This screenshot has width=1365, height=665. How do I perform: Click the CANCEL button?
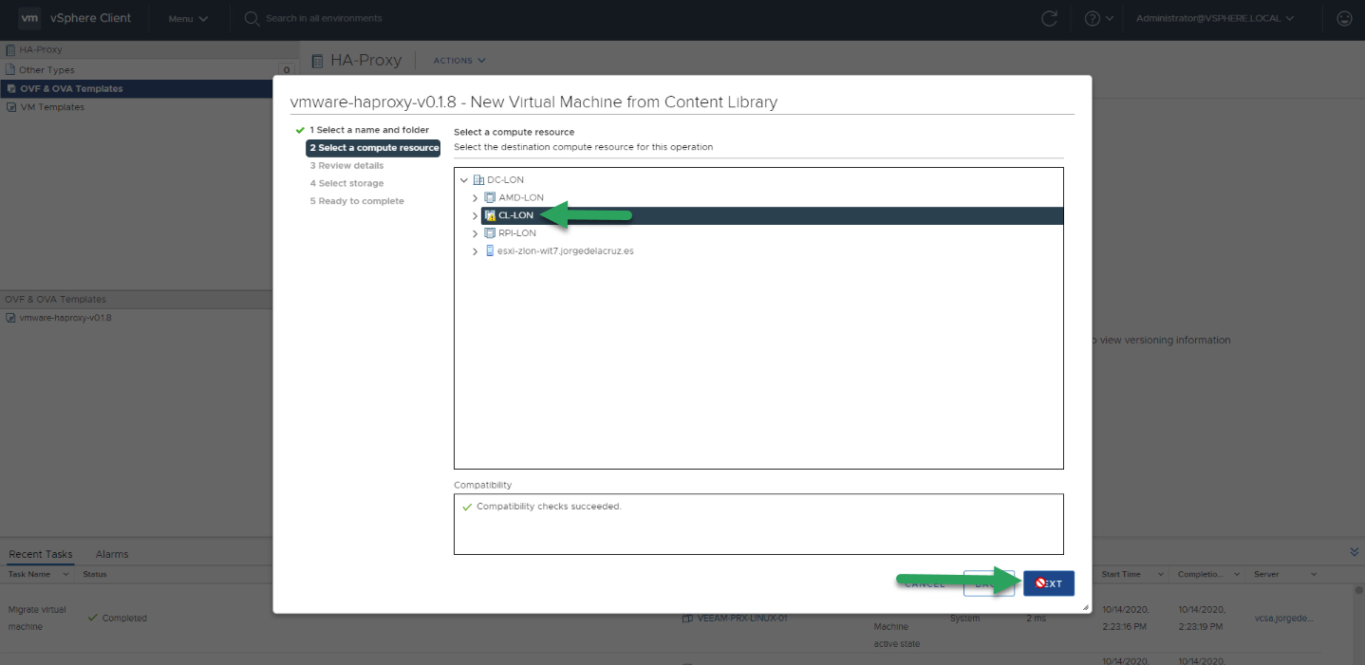tap(925, 583)
